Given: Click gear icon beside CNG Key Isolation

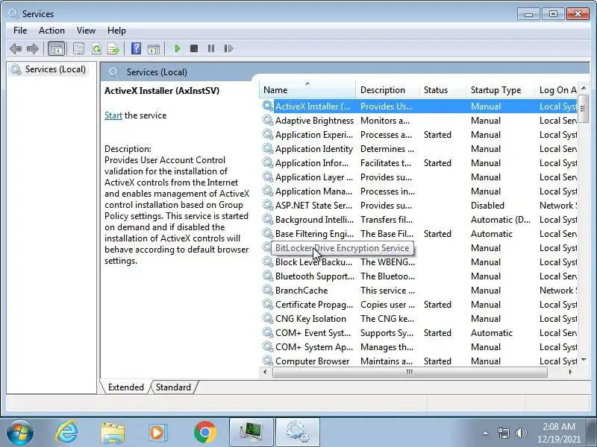Looking at the screenshot, I should (268, 318).
